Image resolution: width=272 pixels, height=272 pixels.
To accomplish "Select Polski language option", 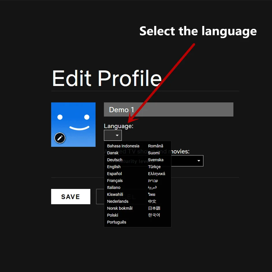I will pyautogui.click(x=112, y=215).
